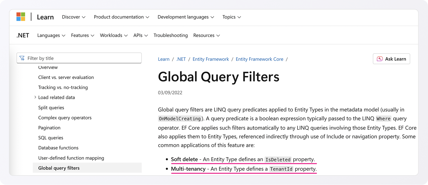Select the Troubleshooting menu item

click(170, 35)
